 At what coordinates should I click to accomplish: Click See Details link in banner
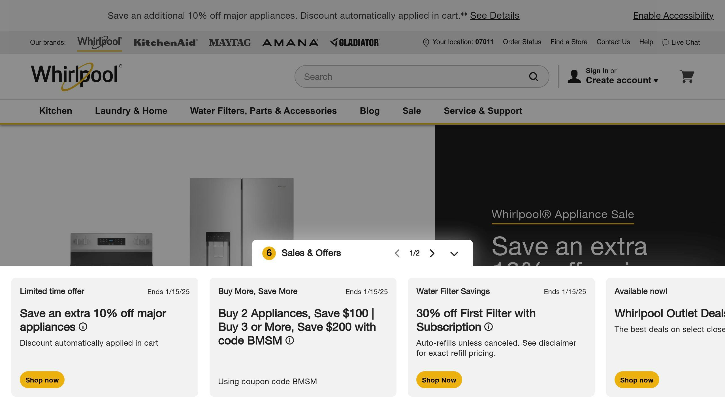495,16
